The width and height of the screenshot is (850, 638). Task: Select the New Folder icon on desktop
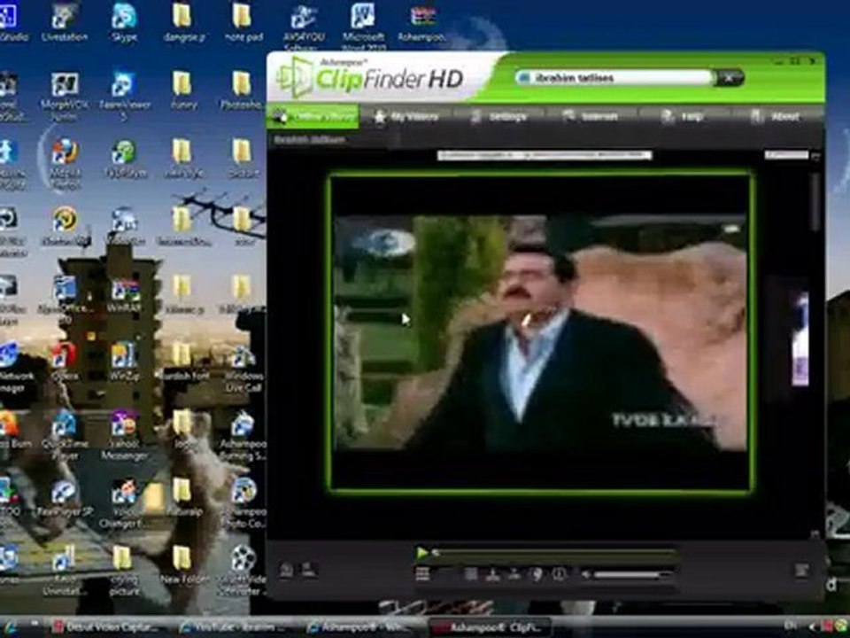[184, 564]
